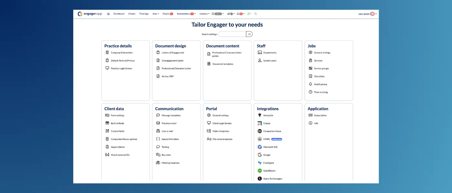This screenshot has height=193, width=452.
Task: Click the Practice e-mail envelope icon
Action: (x=158, y=123)
